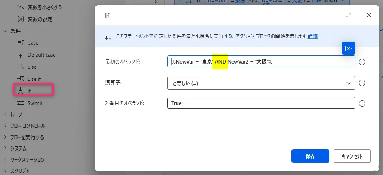Click the {x} variable picker button
383x175 pixels.
348,48
